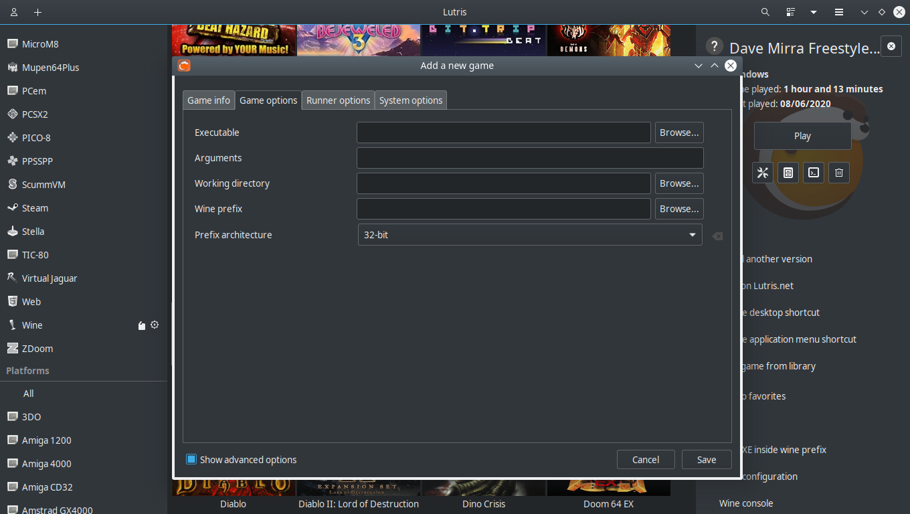Click the wrench configure icon under Play
This screenshot has width=910, height=514.
pyautogui.click(x=763, y=173)
